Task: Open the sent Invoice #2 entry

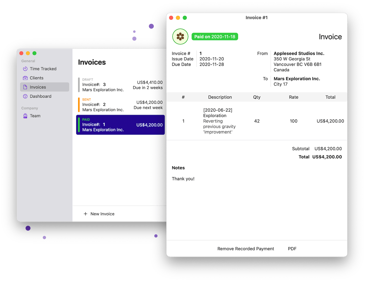Action: coord(120,105)
